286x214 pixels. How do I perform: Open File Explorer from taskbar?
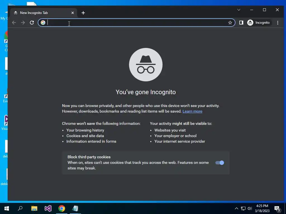click(x=34, y=208)
